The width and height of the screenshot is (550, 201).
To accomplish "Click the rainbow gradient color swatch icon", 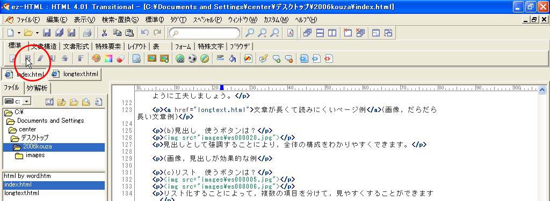I will click(108, 58).
